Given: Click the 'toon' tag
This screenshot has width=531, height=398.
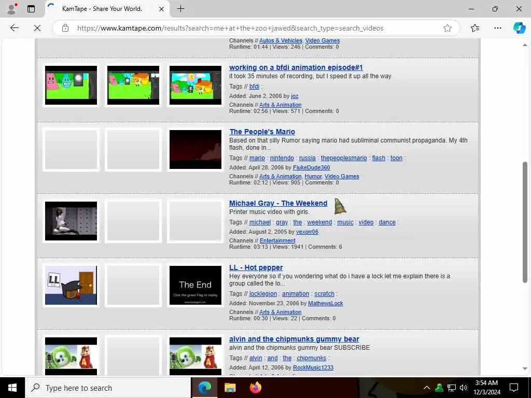Looking at the screenshot, I should [397, 158].
